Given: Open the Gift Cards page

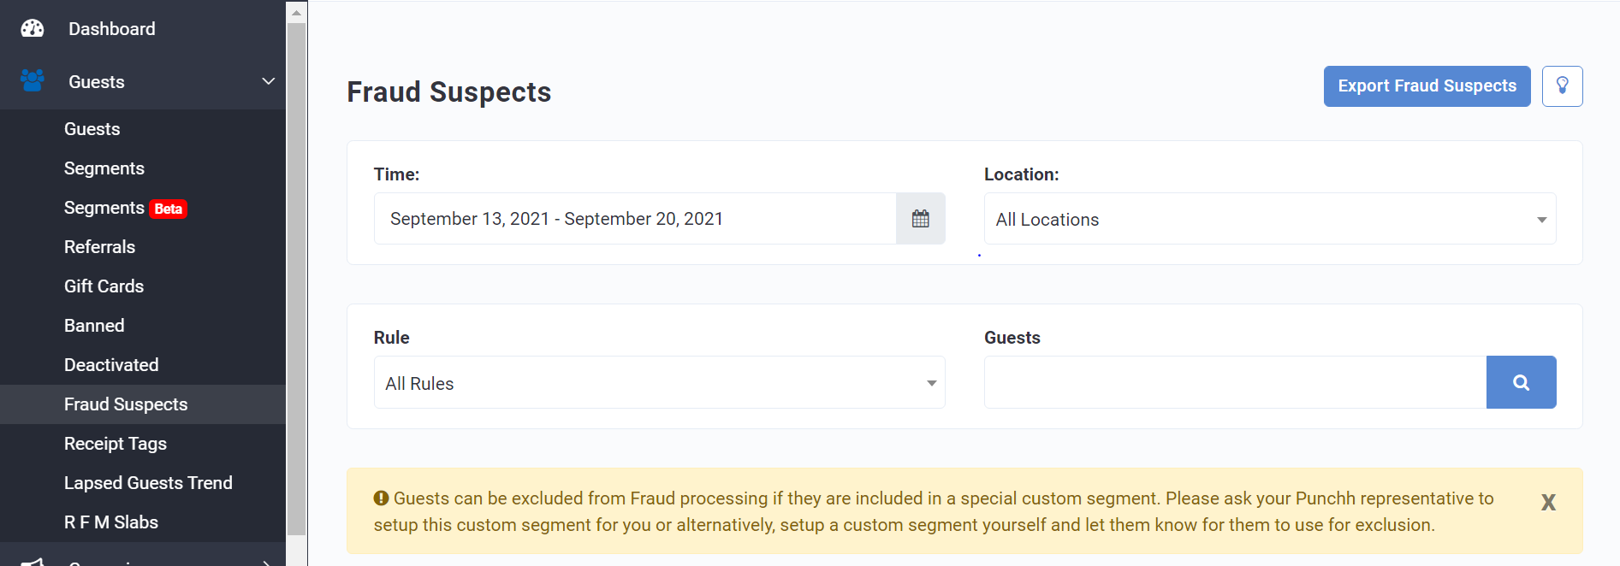Looking at the screenshot, I should tap(104, 286).
